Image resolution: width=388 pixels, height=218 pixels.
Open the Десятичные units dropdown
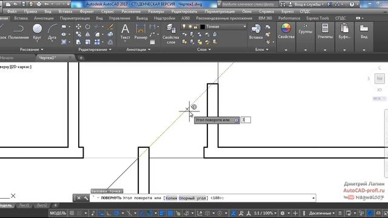click(x=322, y=213)
